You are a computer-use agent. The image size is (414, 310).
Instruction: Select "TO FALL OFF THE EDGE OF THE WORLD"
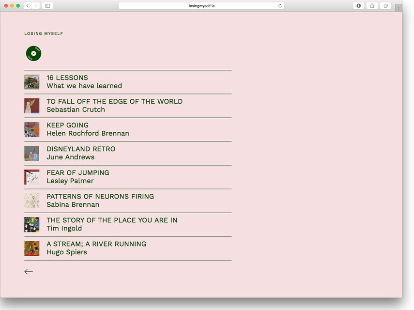pos(114,101)
